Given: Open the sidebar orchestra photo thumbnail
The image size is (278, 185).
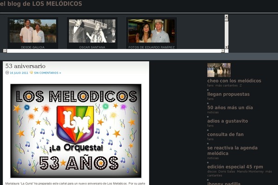Looking at the screenshot, I should (219, 70).
